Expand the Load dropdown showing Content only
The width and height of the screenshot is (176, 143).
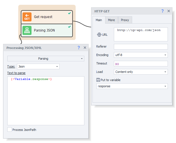pyautogui.click(x=141, y=72)
